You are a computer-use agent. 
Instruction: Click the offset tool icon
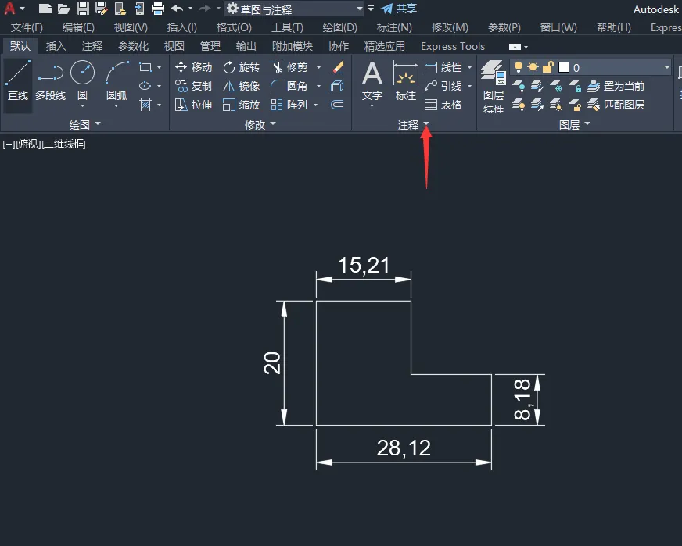(337, 105)
